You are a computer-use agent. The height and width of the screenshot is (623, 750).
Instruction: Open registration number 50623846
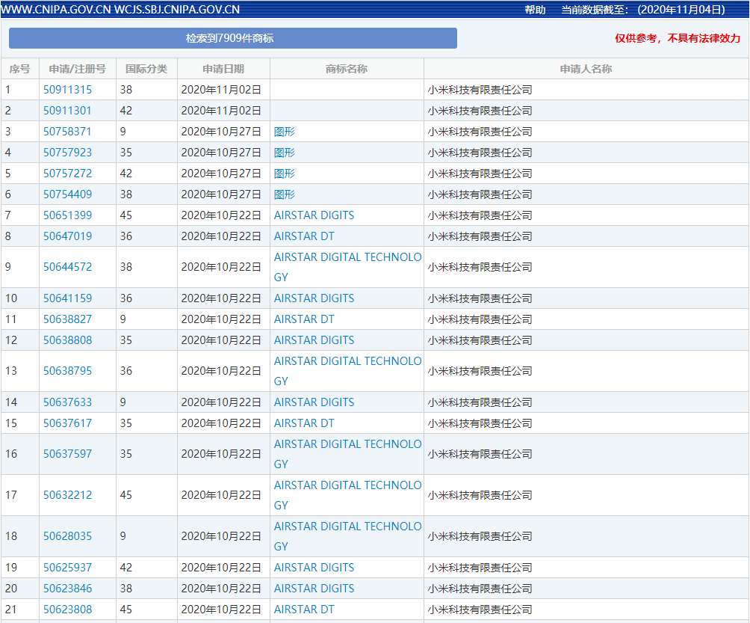pyautogui.click(x=67, y=589)
